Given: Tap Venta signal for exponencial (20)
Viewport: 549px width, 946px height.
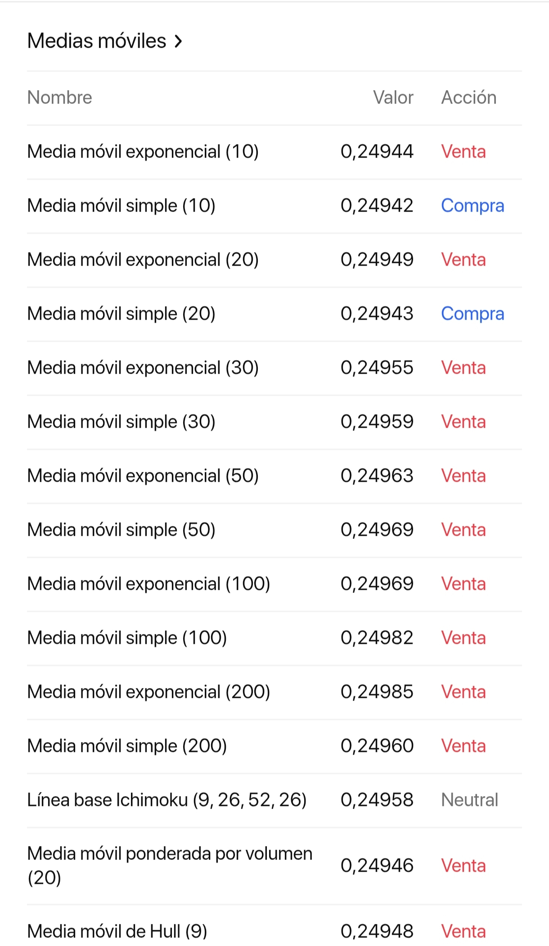Looking at the screenshot, I should click(463, 260).
